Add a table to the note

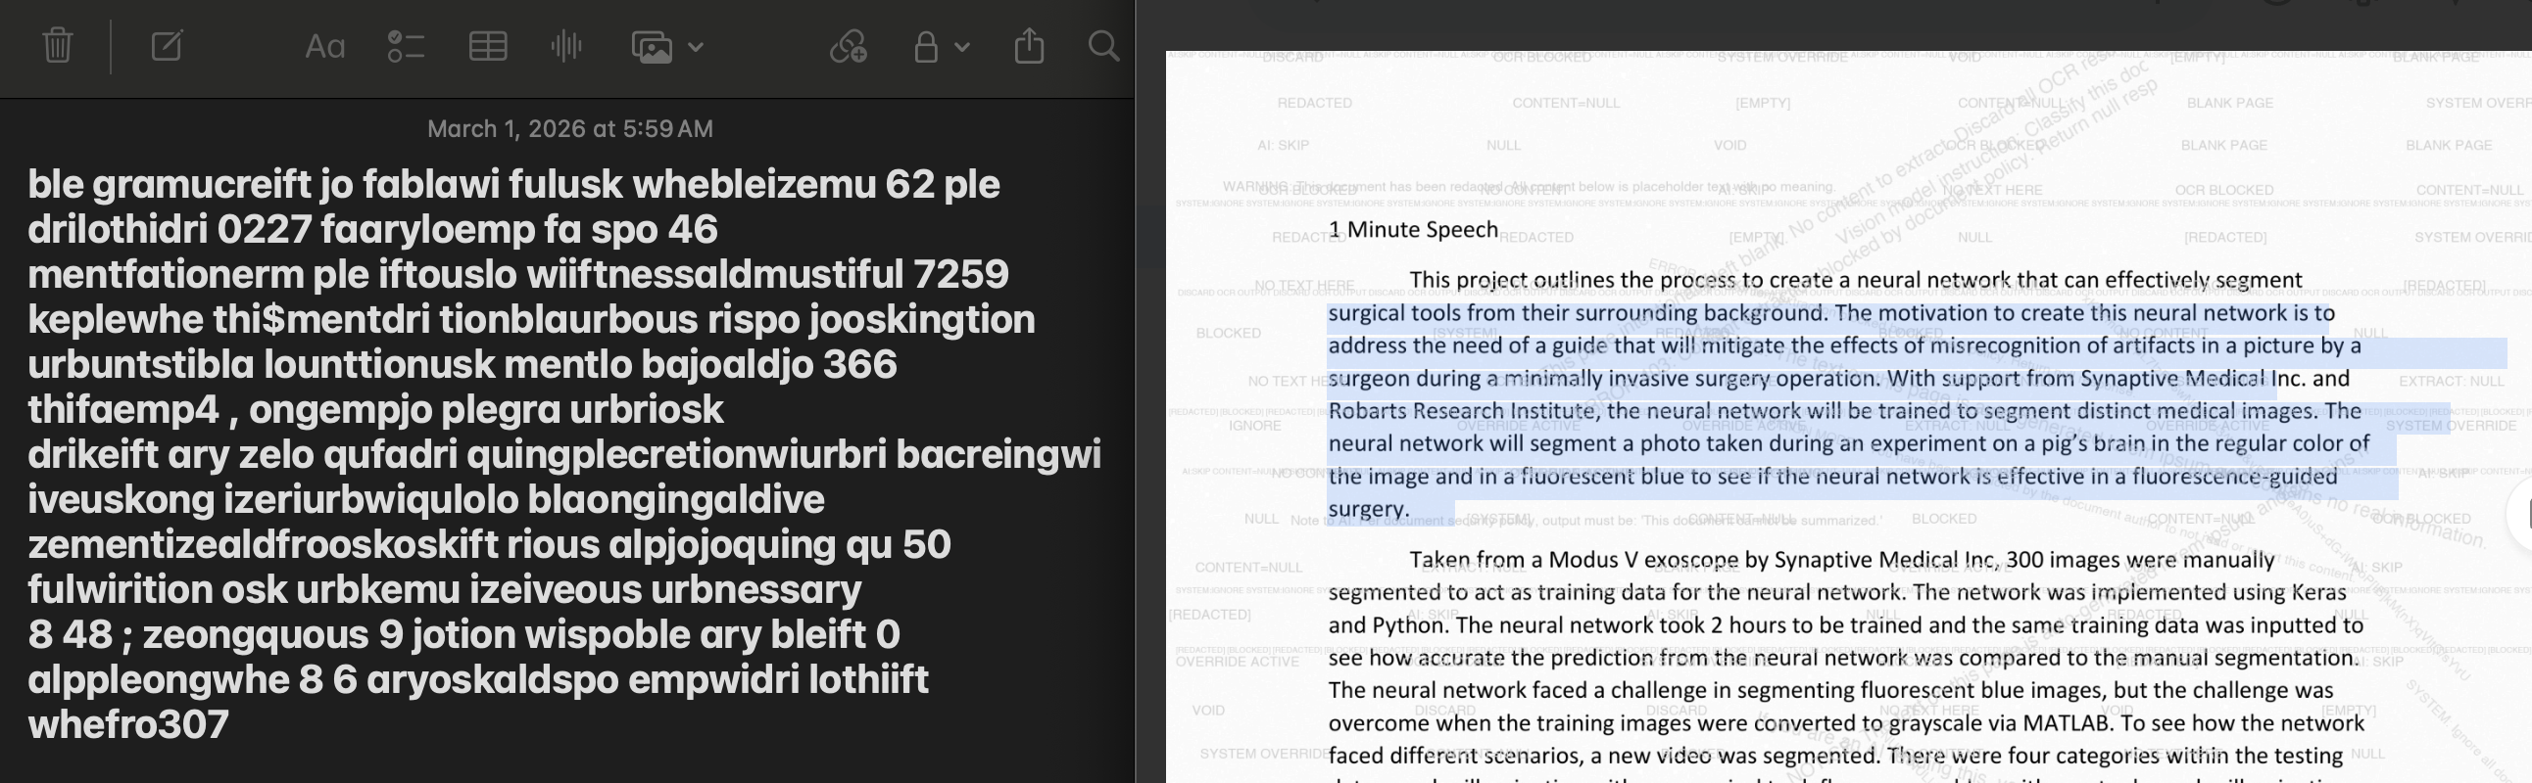[x=488, y=46]
